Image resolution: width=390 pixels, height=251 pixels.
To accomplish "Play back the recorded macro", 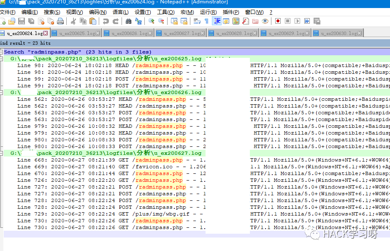I will (x=297, y=22).
